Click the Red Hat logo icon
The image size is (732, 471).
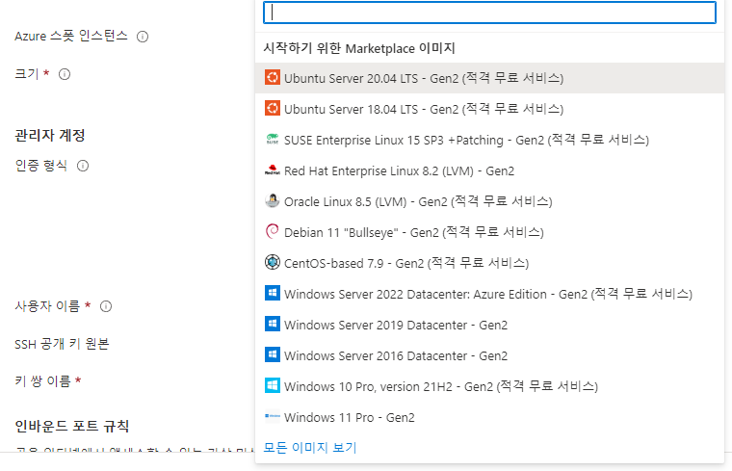pyautogui.click(x=273, y=170)
